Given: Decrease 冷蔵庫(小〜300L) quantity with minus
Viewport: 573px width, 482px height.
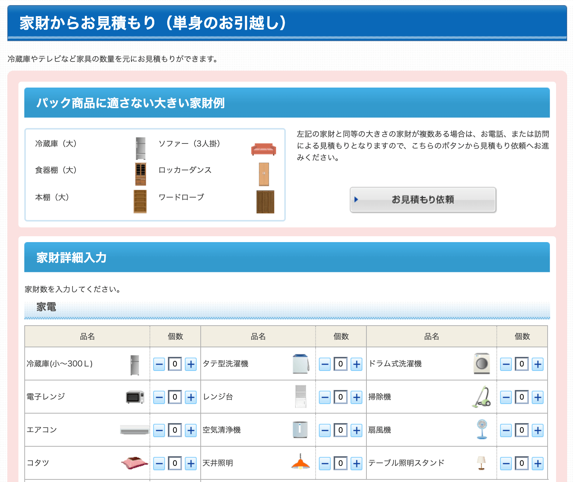Looking at the screenshot, I should coord(159,364).
